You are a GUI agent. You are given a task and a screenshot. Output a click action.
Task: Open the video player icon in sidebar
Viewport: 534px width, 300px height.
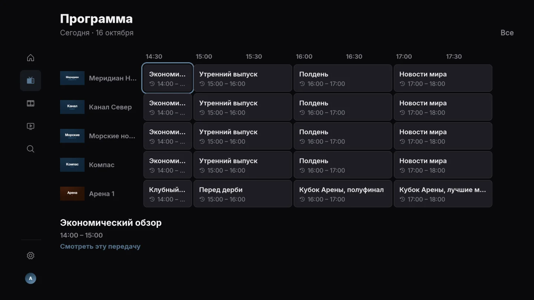[x=30, y=126]
